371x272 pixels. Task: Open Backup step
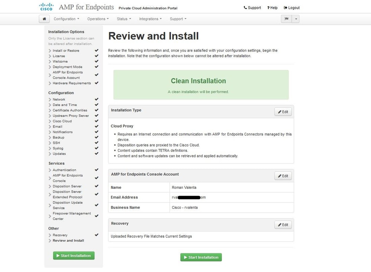[58, 138]
